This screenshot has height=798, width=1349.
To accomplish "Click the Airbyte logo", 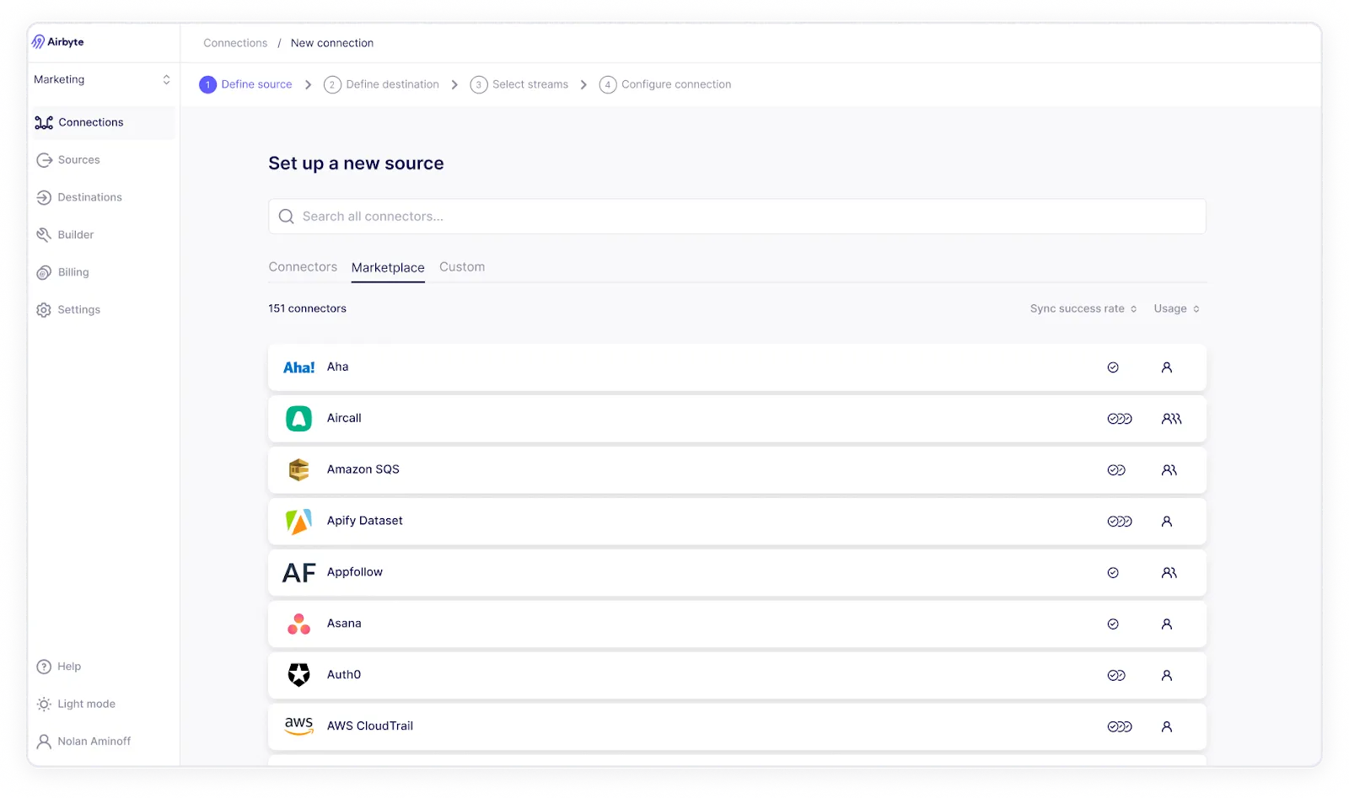I will pos(58,42).
